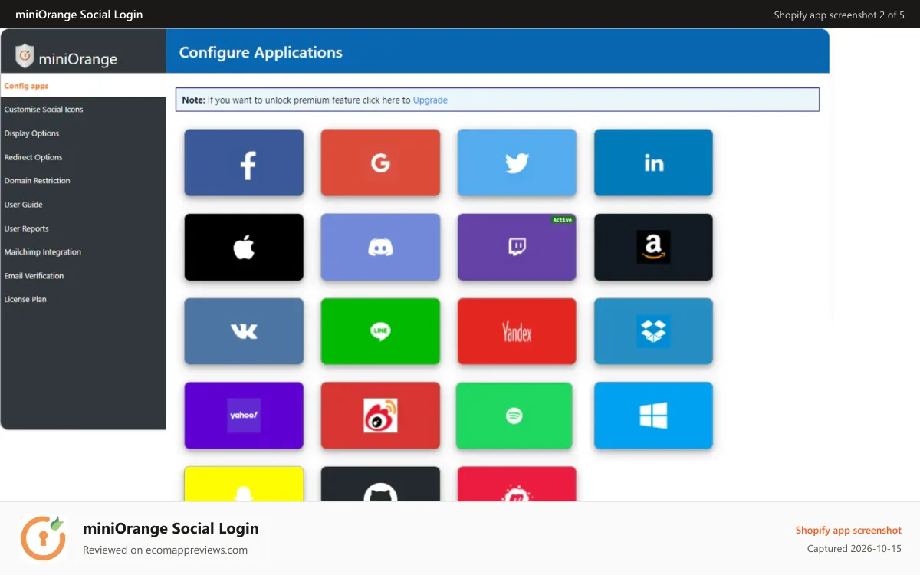Open the Yahoo application tile

[x=244, y=416]
